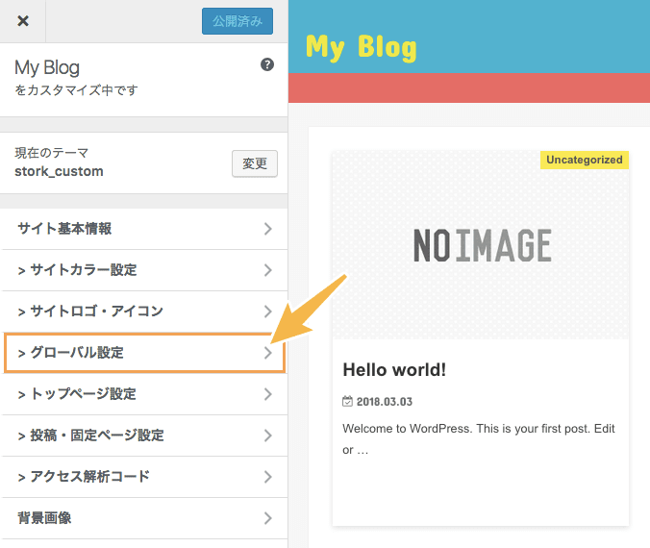Open the 投稿・固定ページ設定 section
This screenshot has width=650, height=548.
tap(144, 436)
